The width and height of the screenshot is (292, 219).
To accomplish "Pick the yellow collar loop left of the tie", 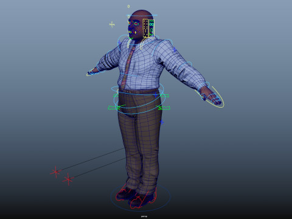I will click(x=129, y=43).
